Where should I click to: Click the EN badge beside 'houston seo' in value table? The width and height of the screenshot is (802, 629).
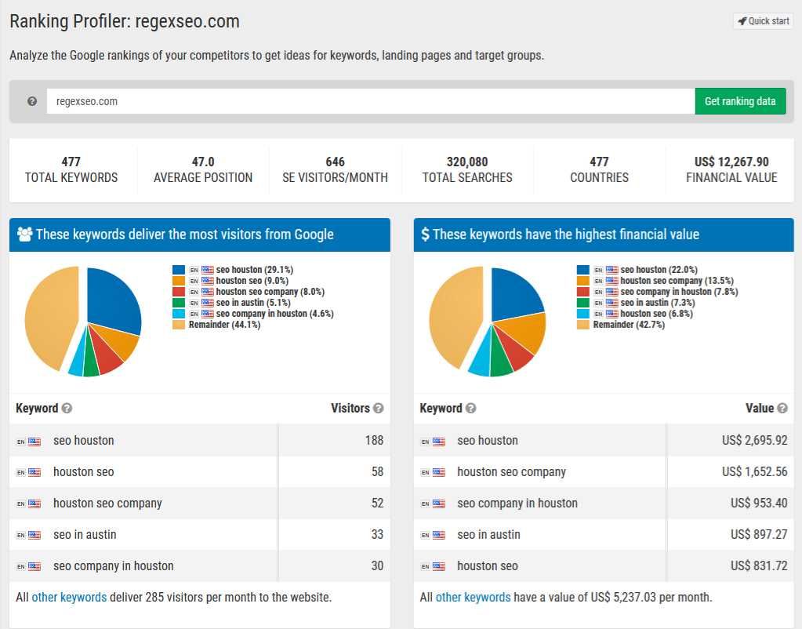pyautogui.click(x=425, y=566)
